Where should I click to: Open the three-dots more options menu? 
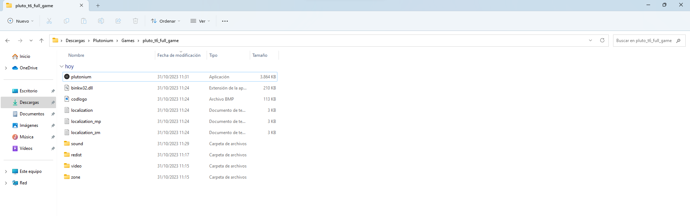[x=225, y=21]
